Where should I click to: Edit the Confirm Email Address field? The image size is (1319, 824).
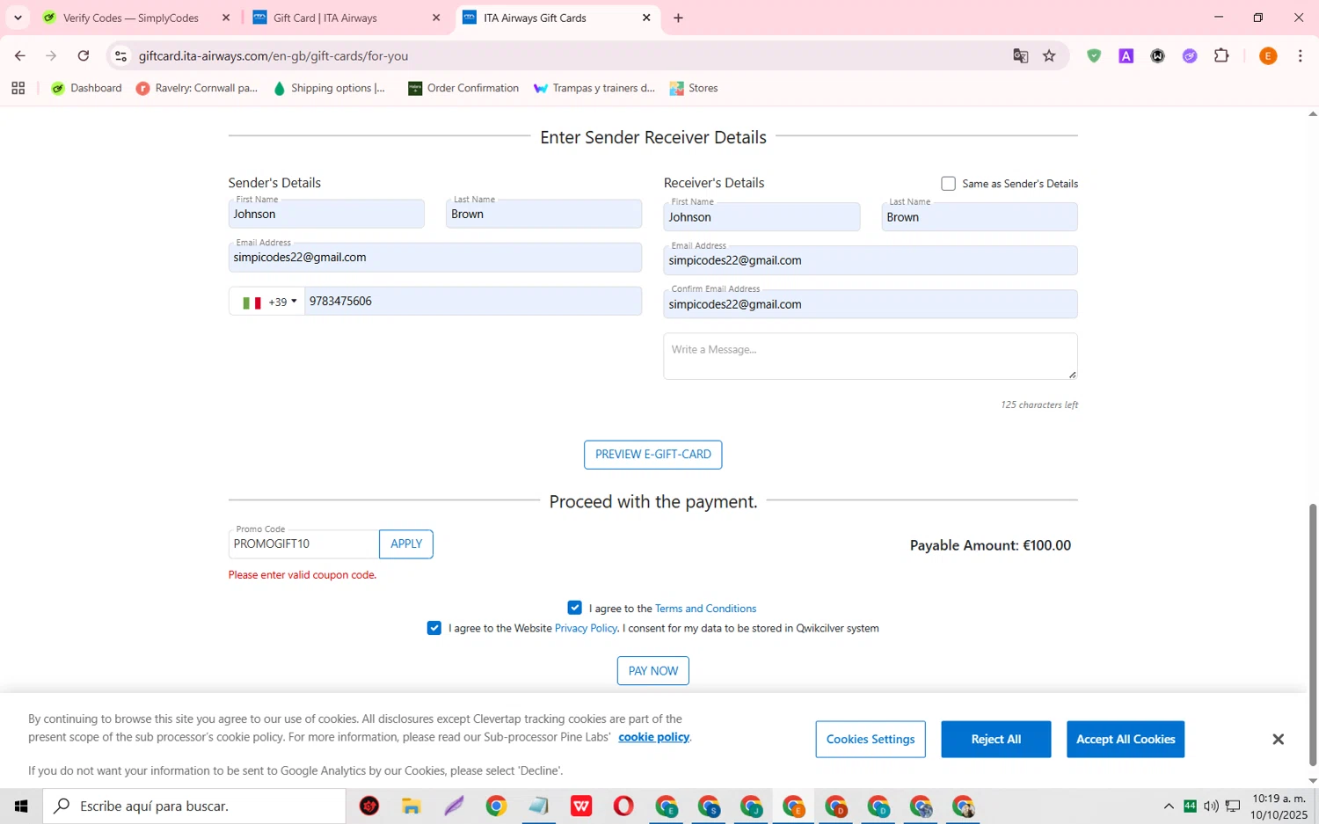(x=871, y=304)
